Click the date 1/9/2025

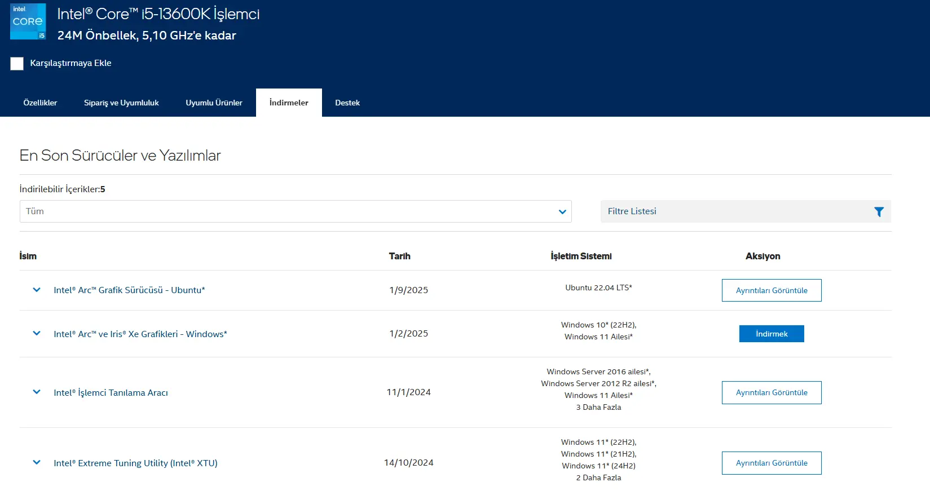409,290
